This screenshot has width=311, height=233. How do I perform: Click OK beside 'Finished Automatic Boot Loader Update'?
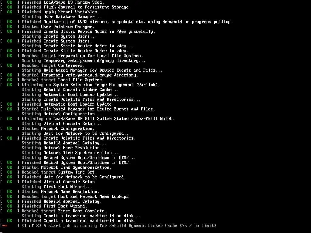9,104
